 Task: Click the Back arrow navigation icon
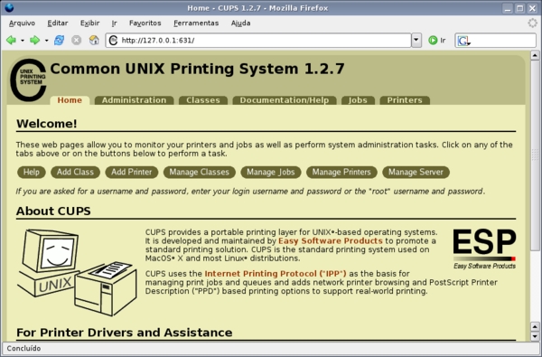(11, 40)
